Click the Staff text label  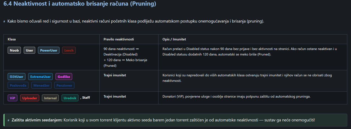86,98
